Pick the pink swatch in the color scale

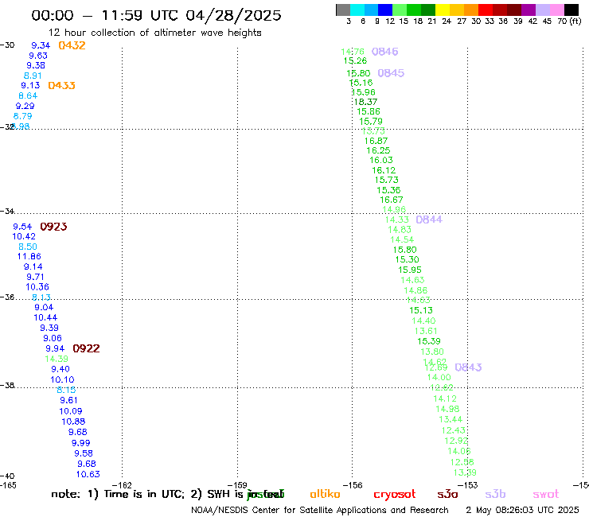pyautogui.click(x=556, y=10)
